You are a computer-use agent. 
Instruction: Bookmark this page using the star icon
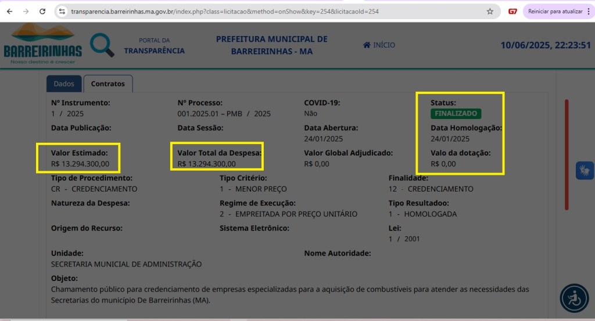(x=490, y=12)
